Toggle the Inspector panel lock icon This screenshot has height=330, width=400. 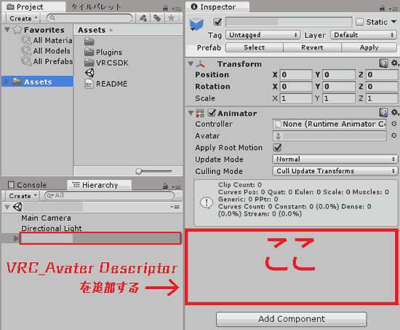(x=382, y=8)
